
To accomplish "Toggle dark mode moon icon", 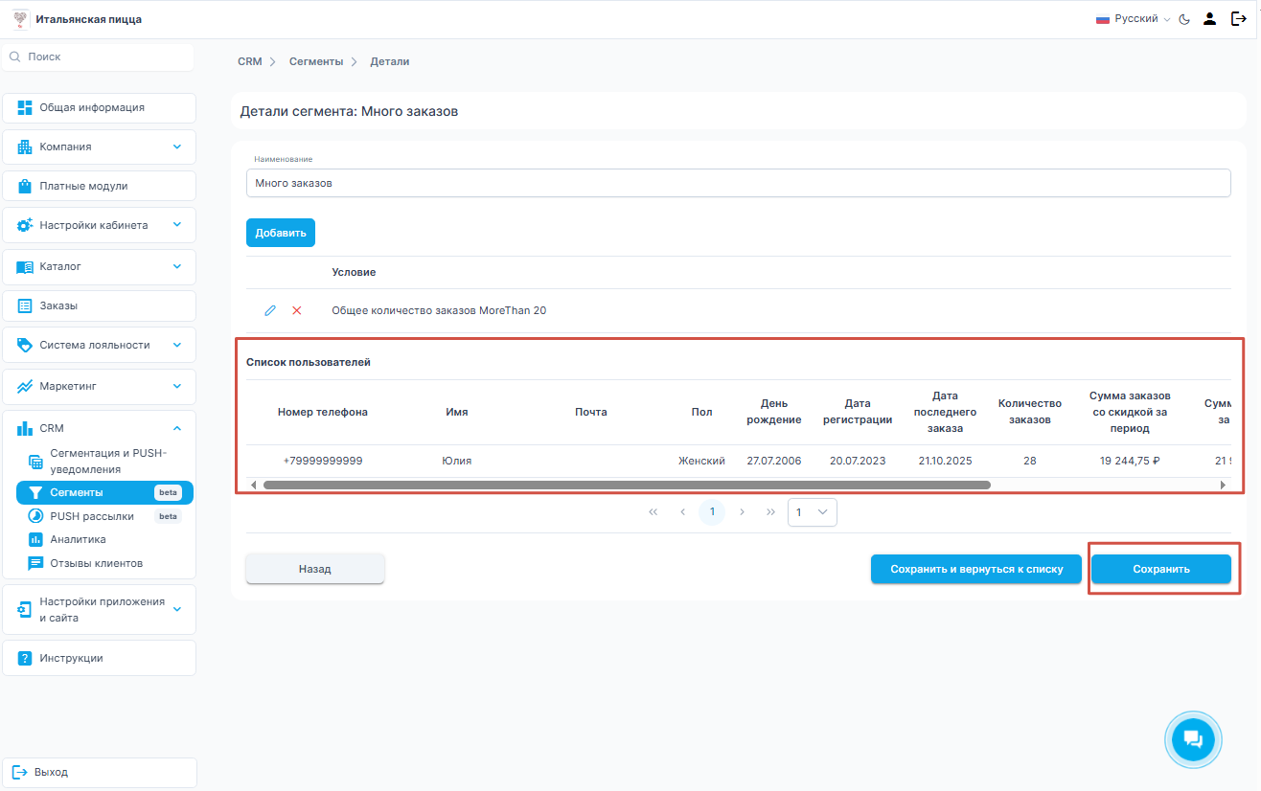I will [x=1184, y=19].
